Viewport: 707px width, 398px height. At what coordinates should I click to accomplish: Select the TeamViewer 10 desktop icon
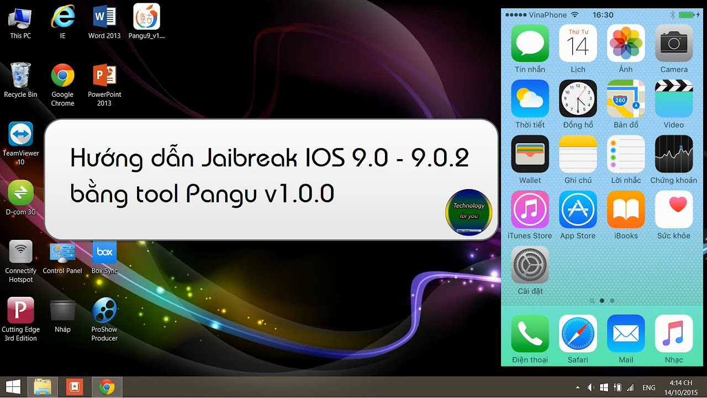coord(20,143)
